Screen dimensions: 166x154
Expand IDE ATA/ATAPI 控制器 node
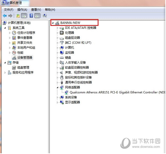(58, 28)
